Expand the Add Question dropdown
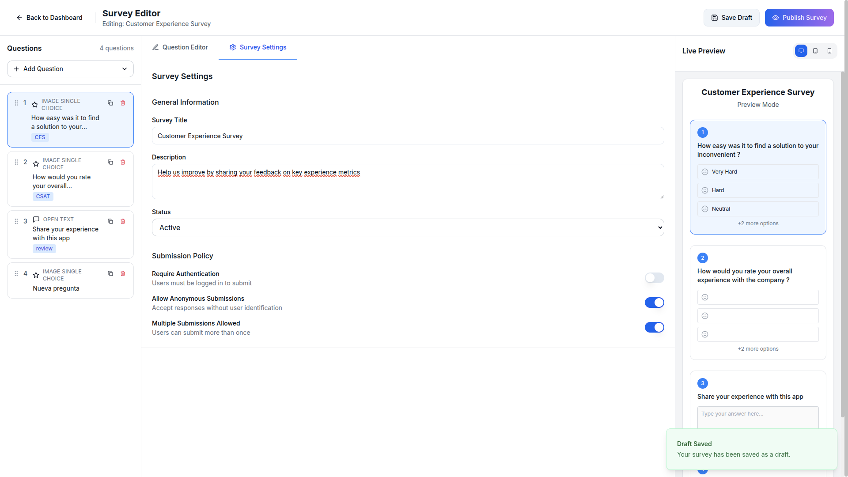The image size is (848, 477). (70, 69)
